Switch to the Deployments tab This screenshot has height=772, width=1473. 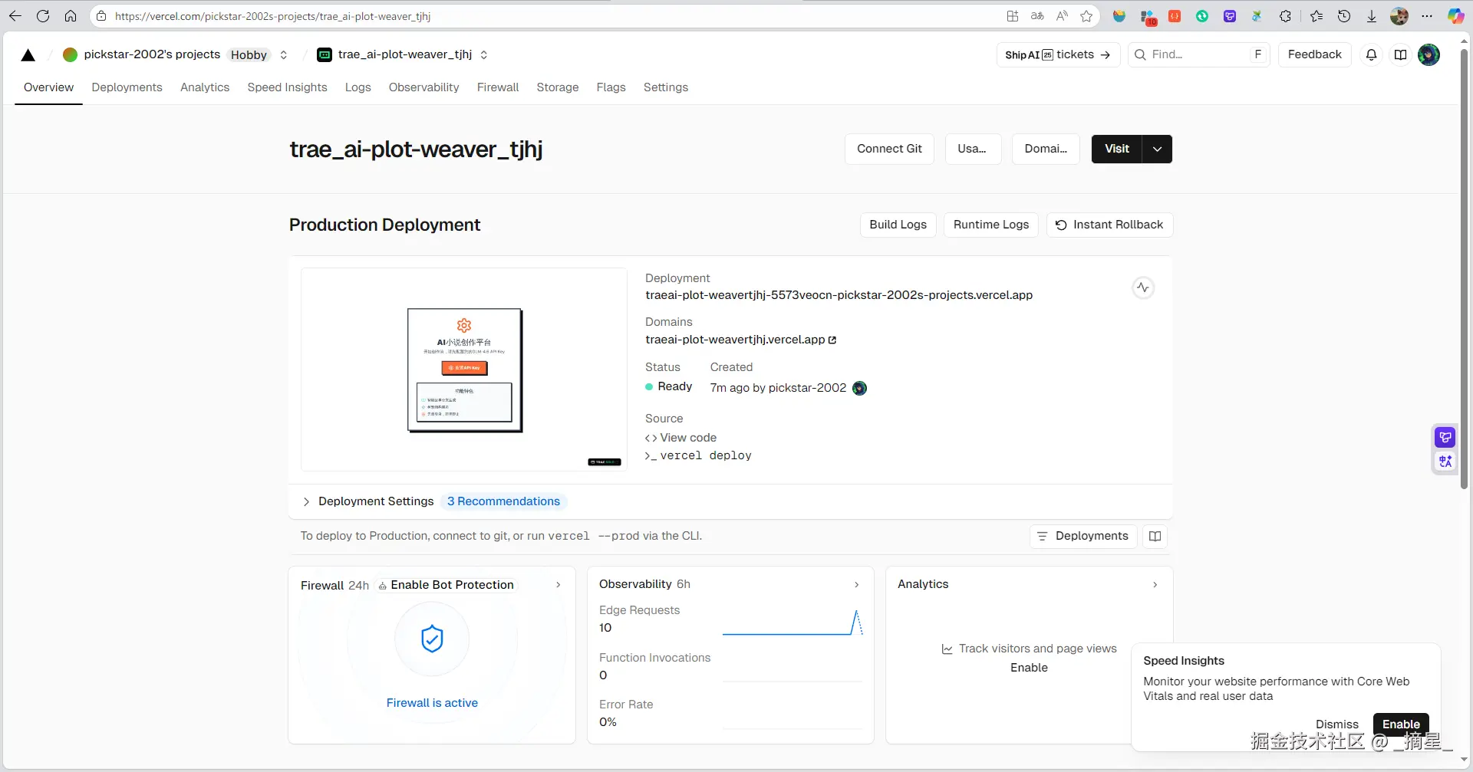[x=127, y=87]
